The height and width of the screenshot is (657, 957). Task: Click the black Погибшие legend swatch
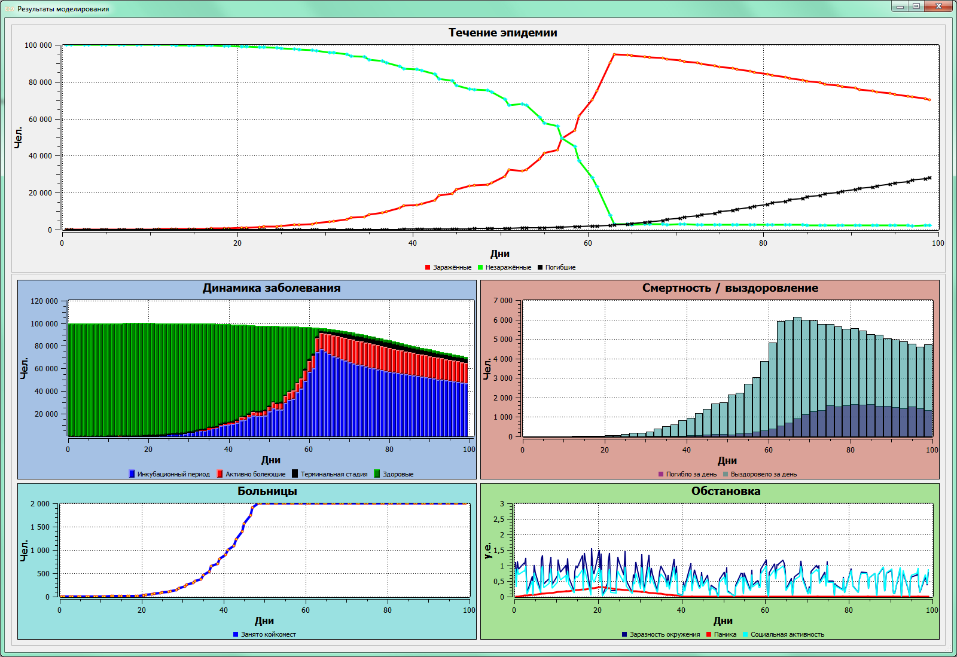[540, 267]
